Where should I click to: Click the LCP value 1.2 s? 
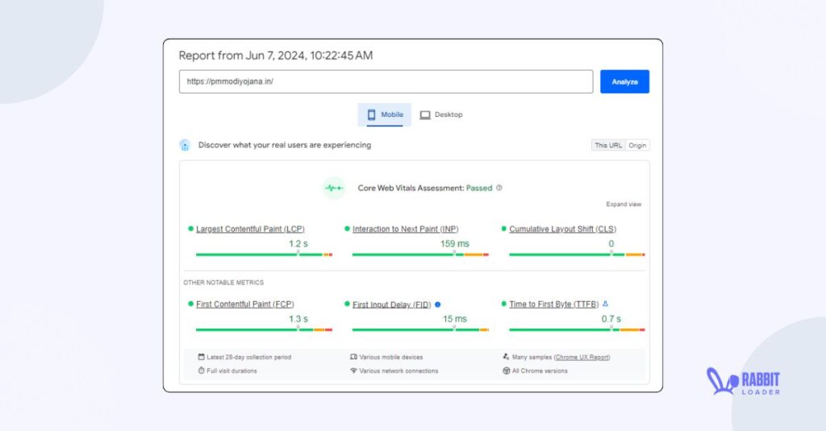(x=298, y=243)
